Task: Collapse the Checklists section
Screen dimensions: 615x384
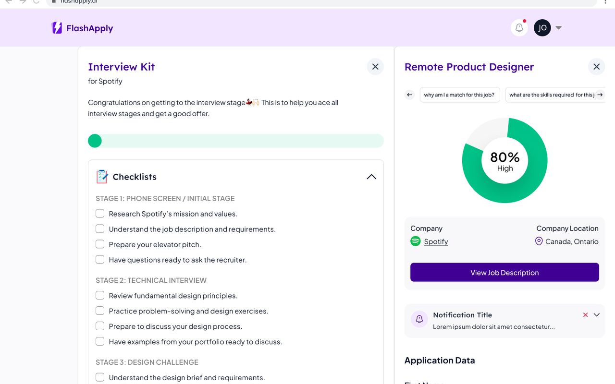Action: (371, 177)
